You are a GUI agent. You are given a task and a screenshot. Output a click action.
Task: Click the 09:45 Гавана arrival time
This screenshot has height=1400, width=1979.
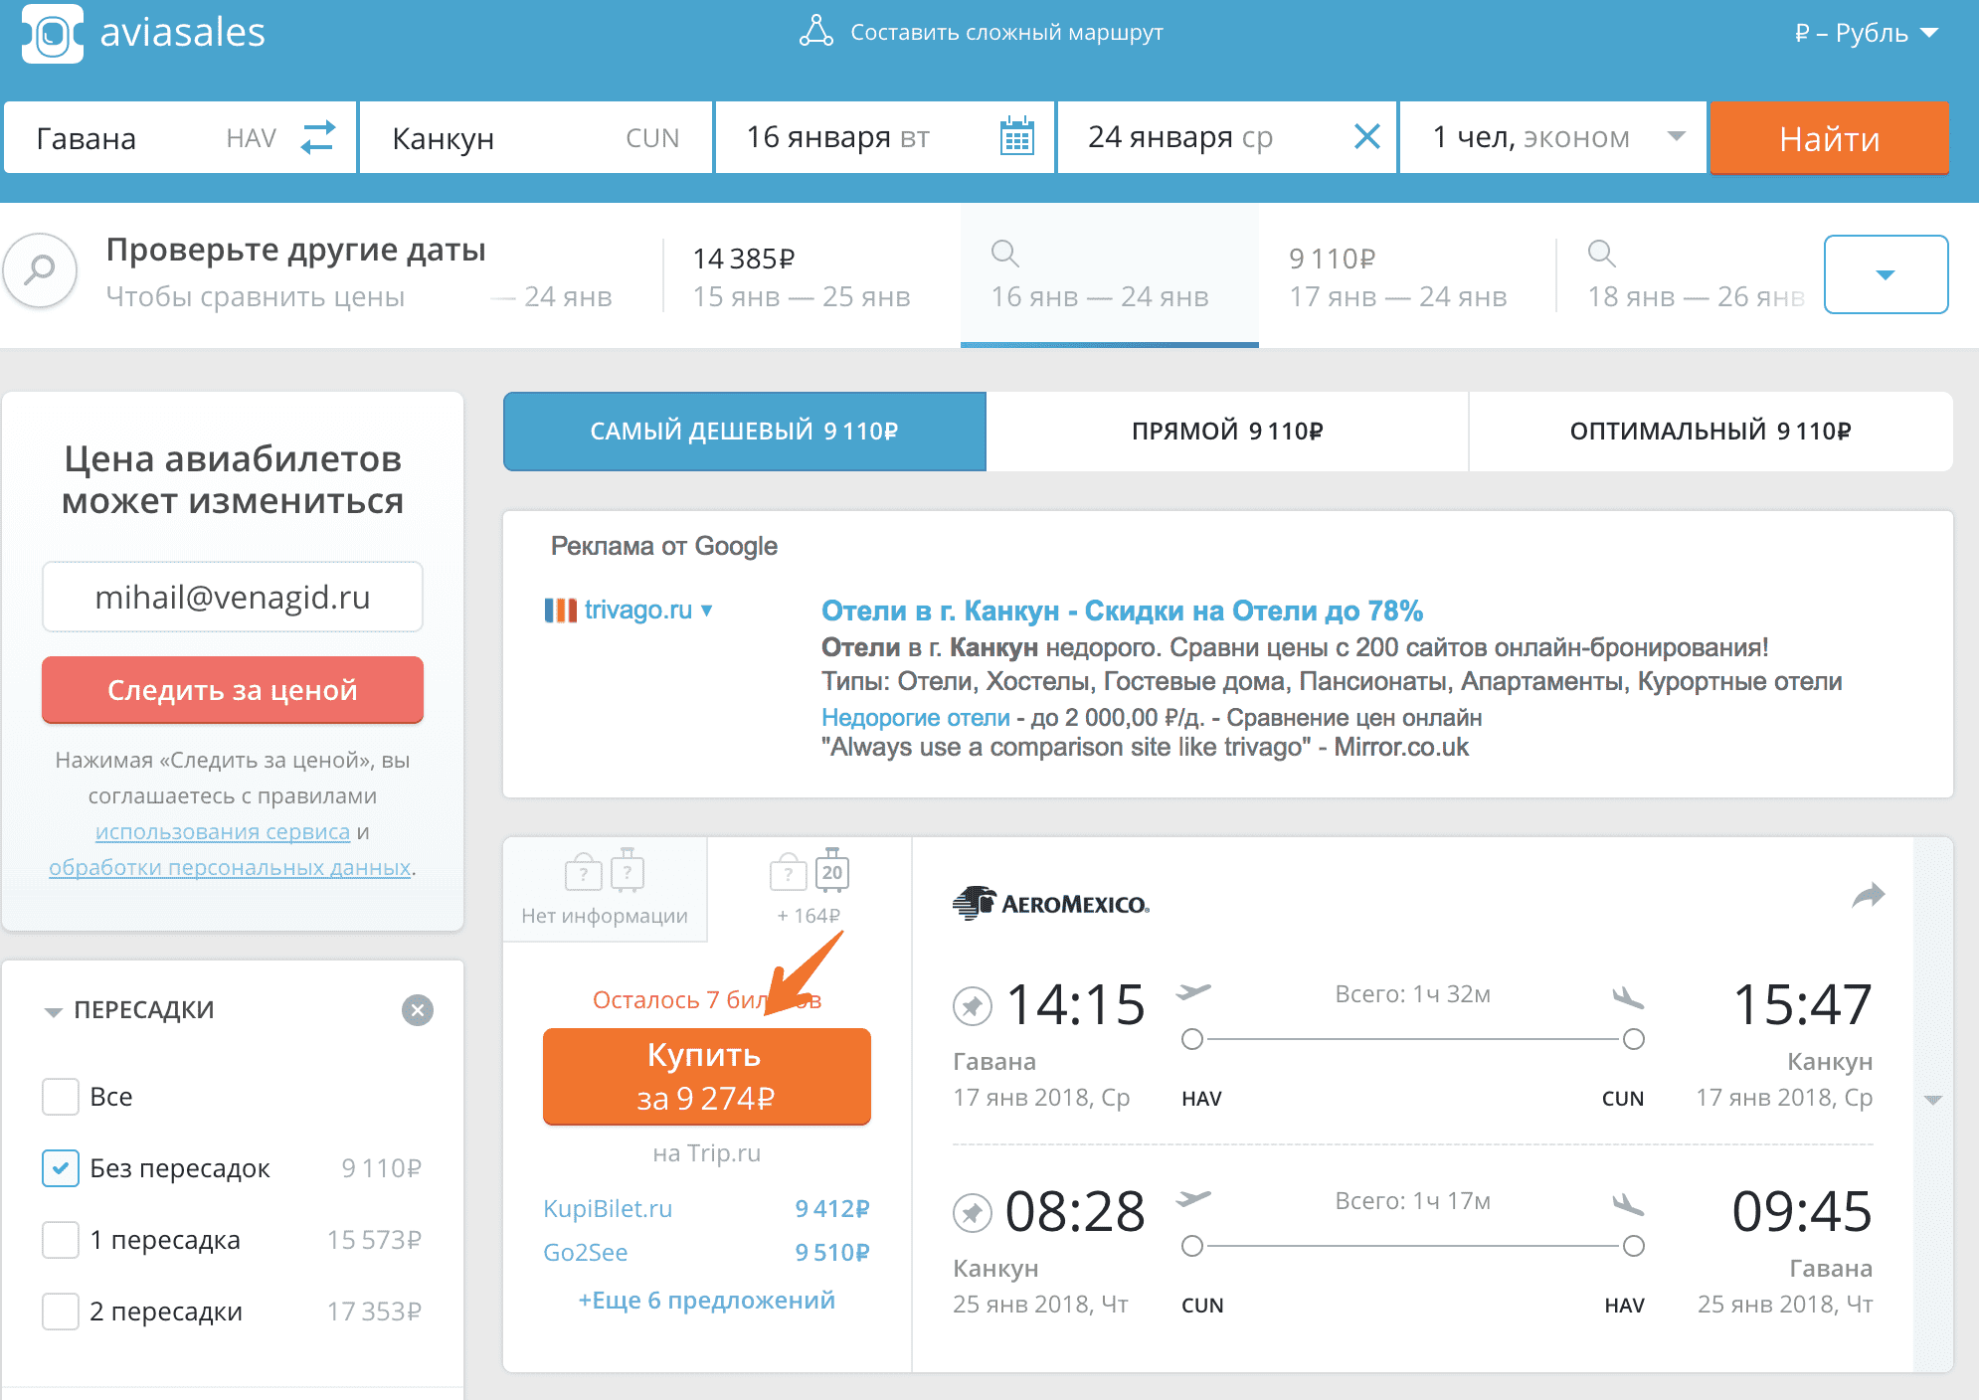[x=1802, y=1211]
